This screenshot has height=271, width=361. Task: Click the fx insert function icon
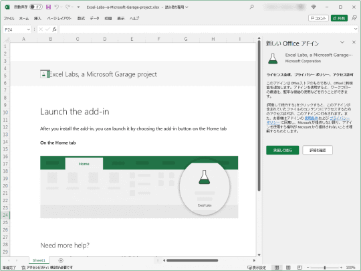[x=54, y=29]
